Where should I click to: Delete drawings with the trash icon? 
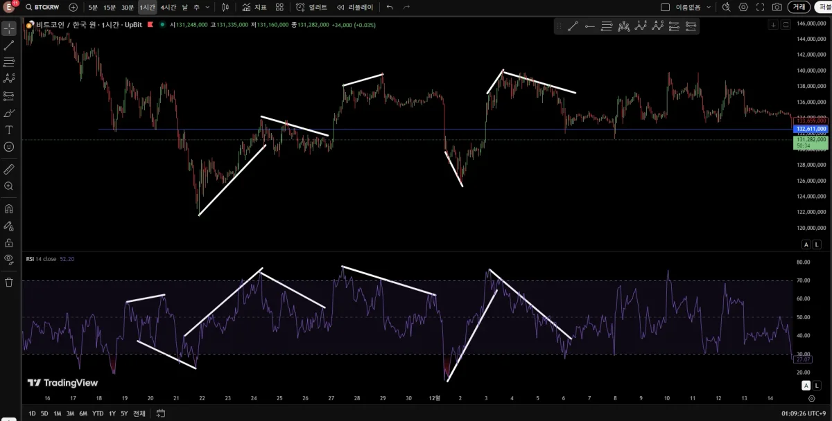(9, 282)
